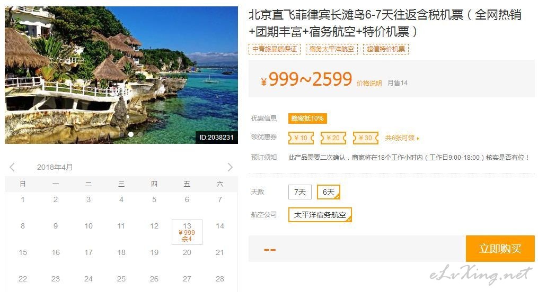
Task: Claim the ¥10 coupon ticket
Action: coord(301,138)
